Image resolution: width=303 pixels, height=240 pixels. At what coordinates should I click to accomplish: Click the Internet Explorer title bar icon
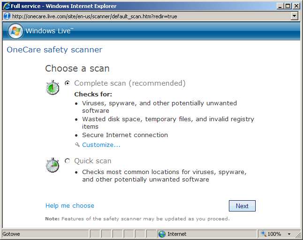pyautogui.click(x=7, y=6)
